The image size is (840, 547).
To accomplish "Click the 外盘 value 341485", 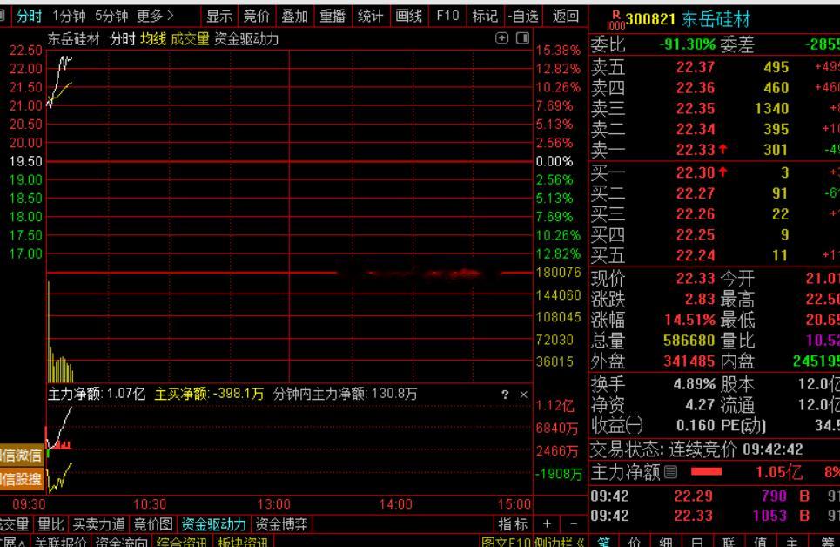I will pyautogui.click(x=689, y=361).
